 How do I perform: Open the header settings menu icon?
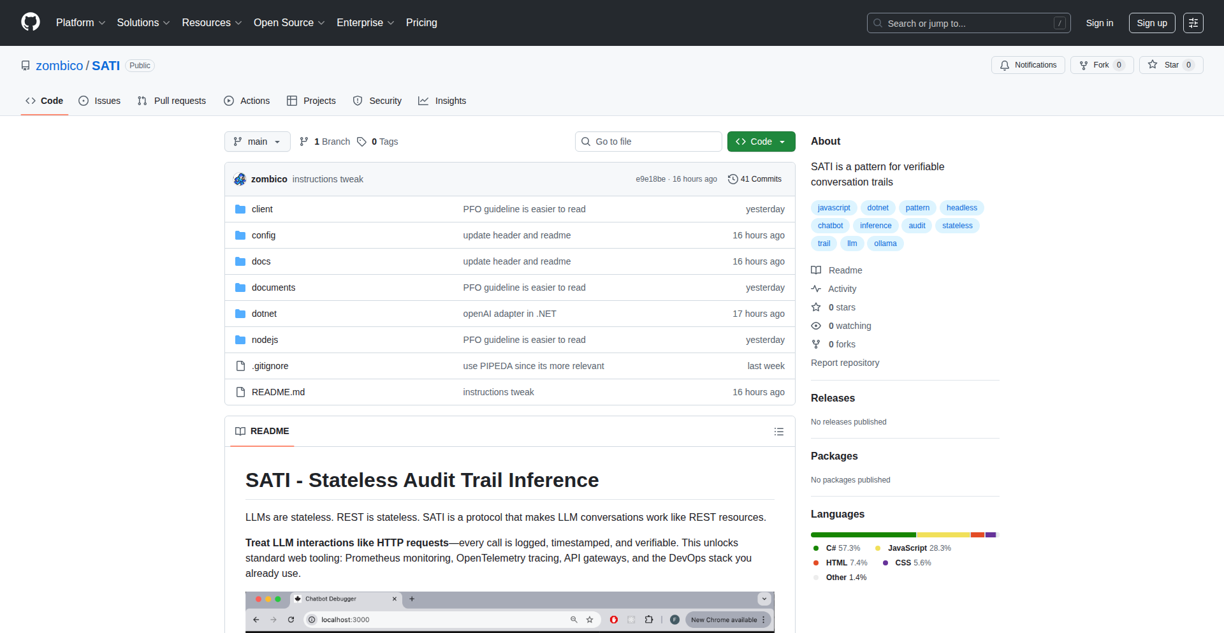(x=1193, y=23)
